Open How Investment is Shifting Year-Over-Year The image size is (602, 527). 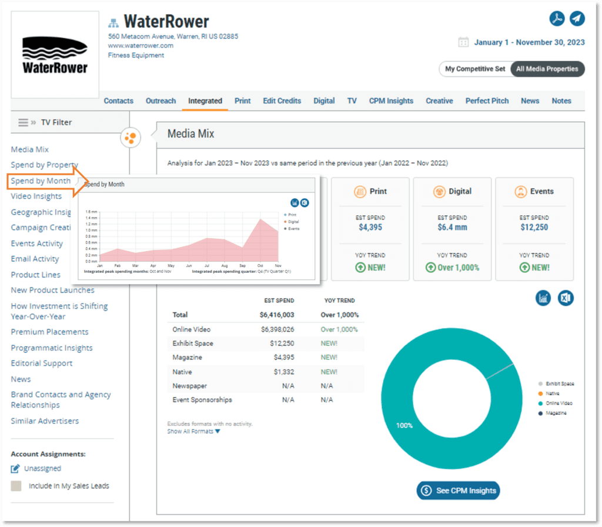pyautogui.click(x=59, y=311)
